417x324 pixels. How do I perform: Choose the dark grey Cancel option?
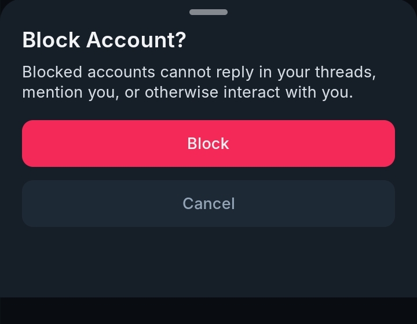point(209,203)
